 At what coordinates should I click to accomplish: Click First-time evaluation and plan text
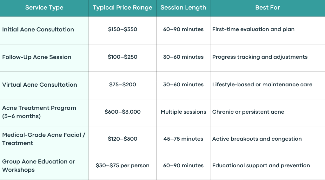coord(253,29)
